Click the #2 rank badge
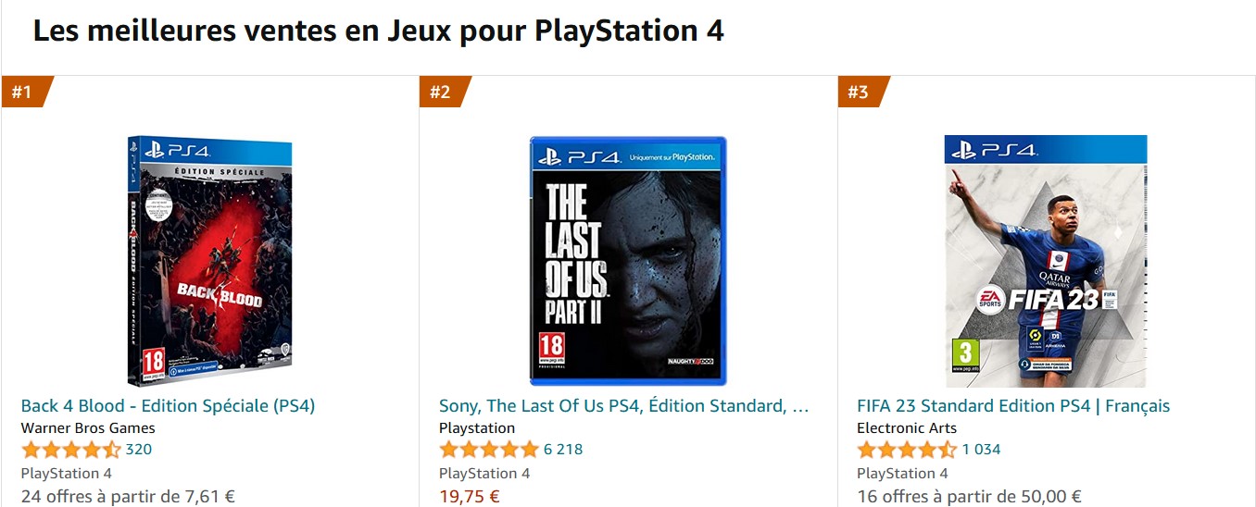1256x507 pixels. click(x=441, y=92)
